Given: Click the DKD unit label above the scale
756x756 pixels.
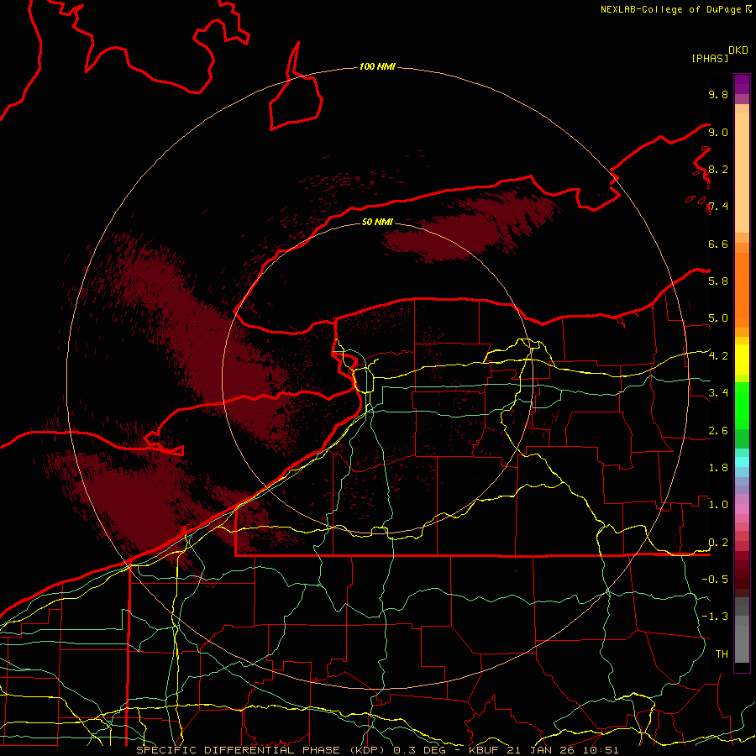Looking at the screenshot, I should point(738,50).
